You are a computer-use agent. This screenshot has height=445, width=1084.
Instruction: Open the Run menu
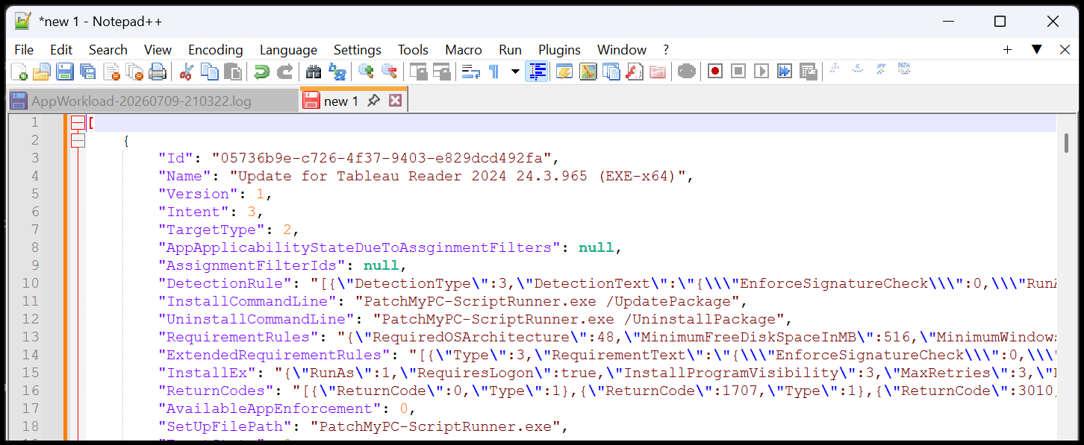pos(511,50)
